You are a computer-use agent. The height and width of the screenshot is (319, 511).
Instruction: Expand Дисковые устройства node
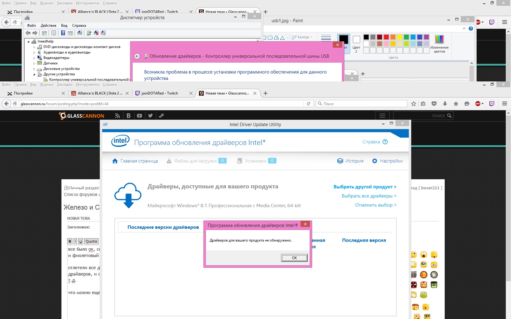(x=34, y=69)
